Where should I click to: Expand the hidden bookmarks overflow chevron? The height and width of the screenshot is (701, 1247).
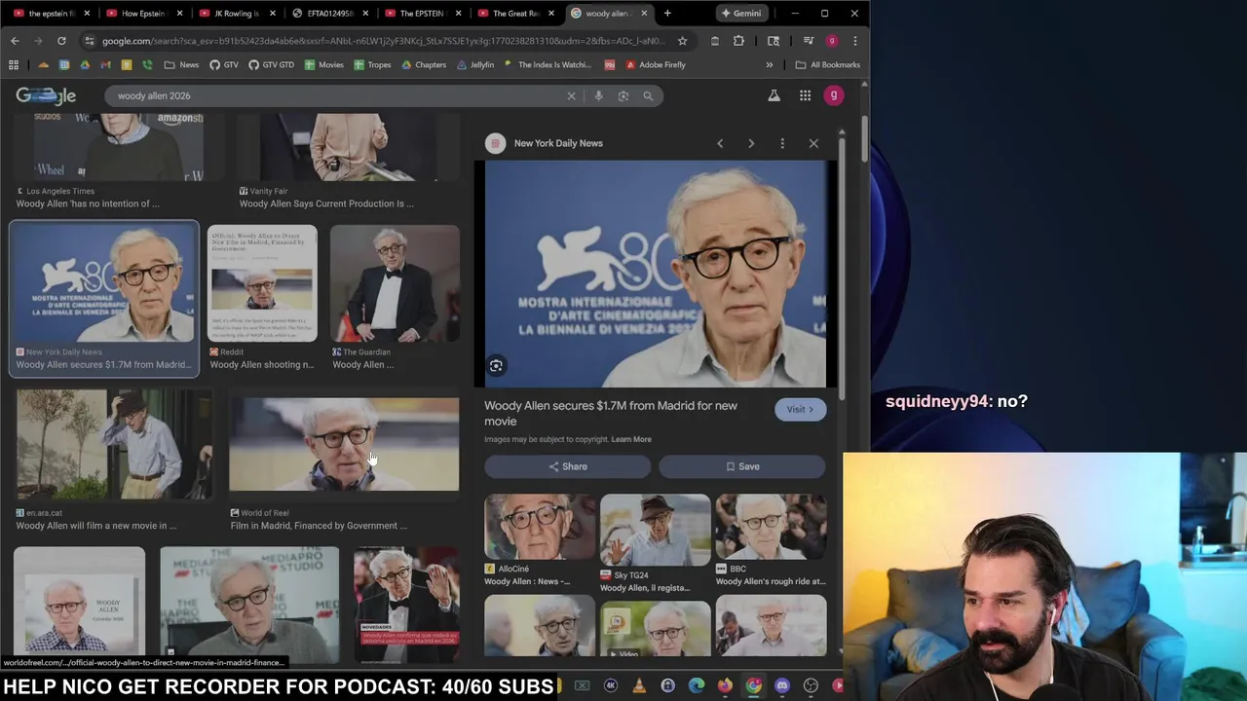click(770, 64)
